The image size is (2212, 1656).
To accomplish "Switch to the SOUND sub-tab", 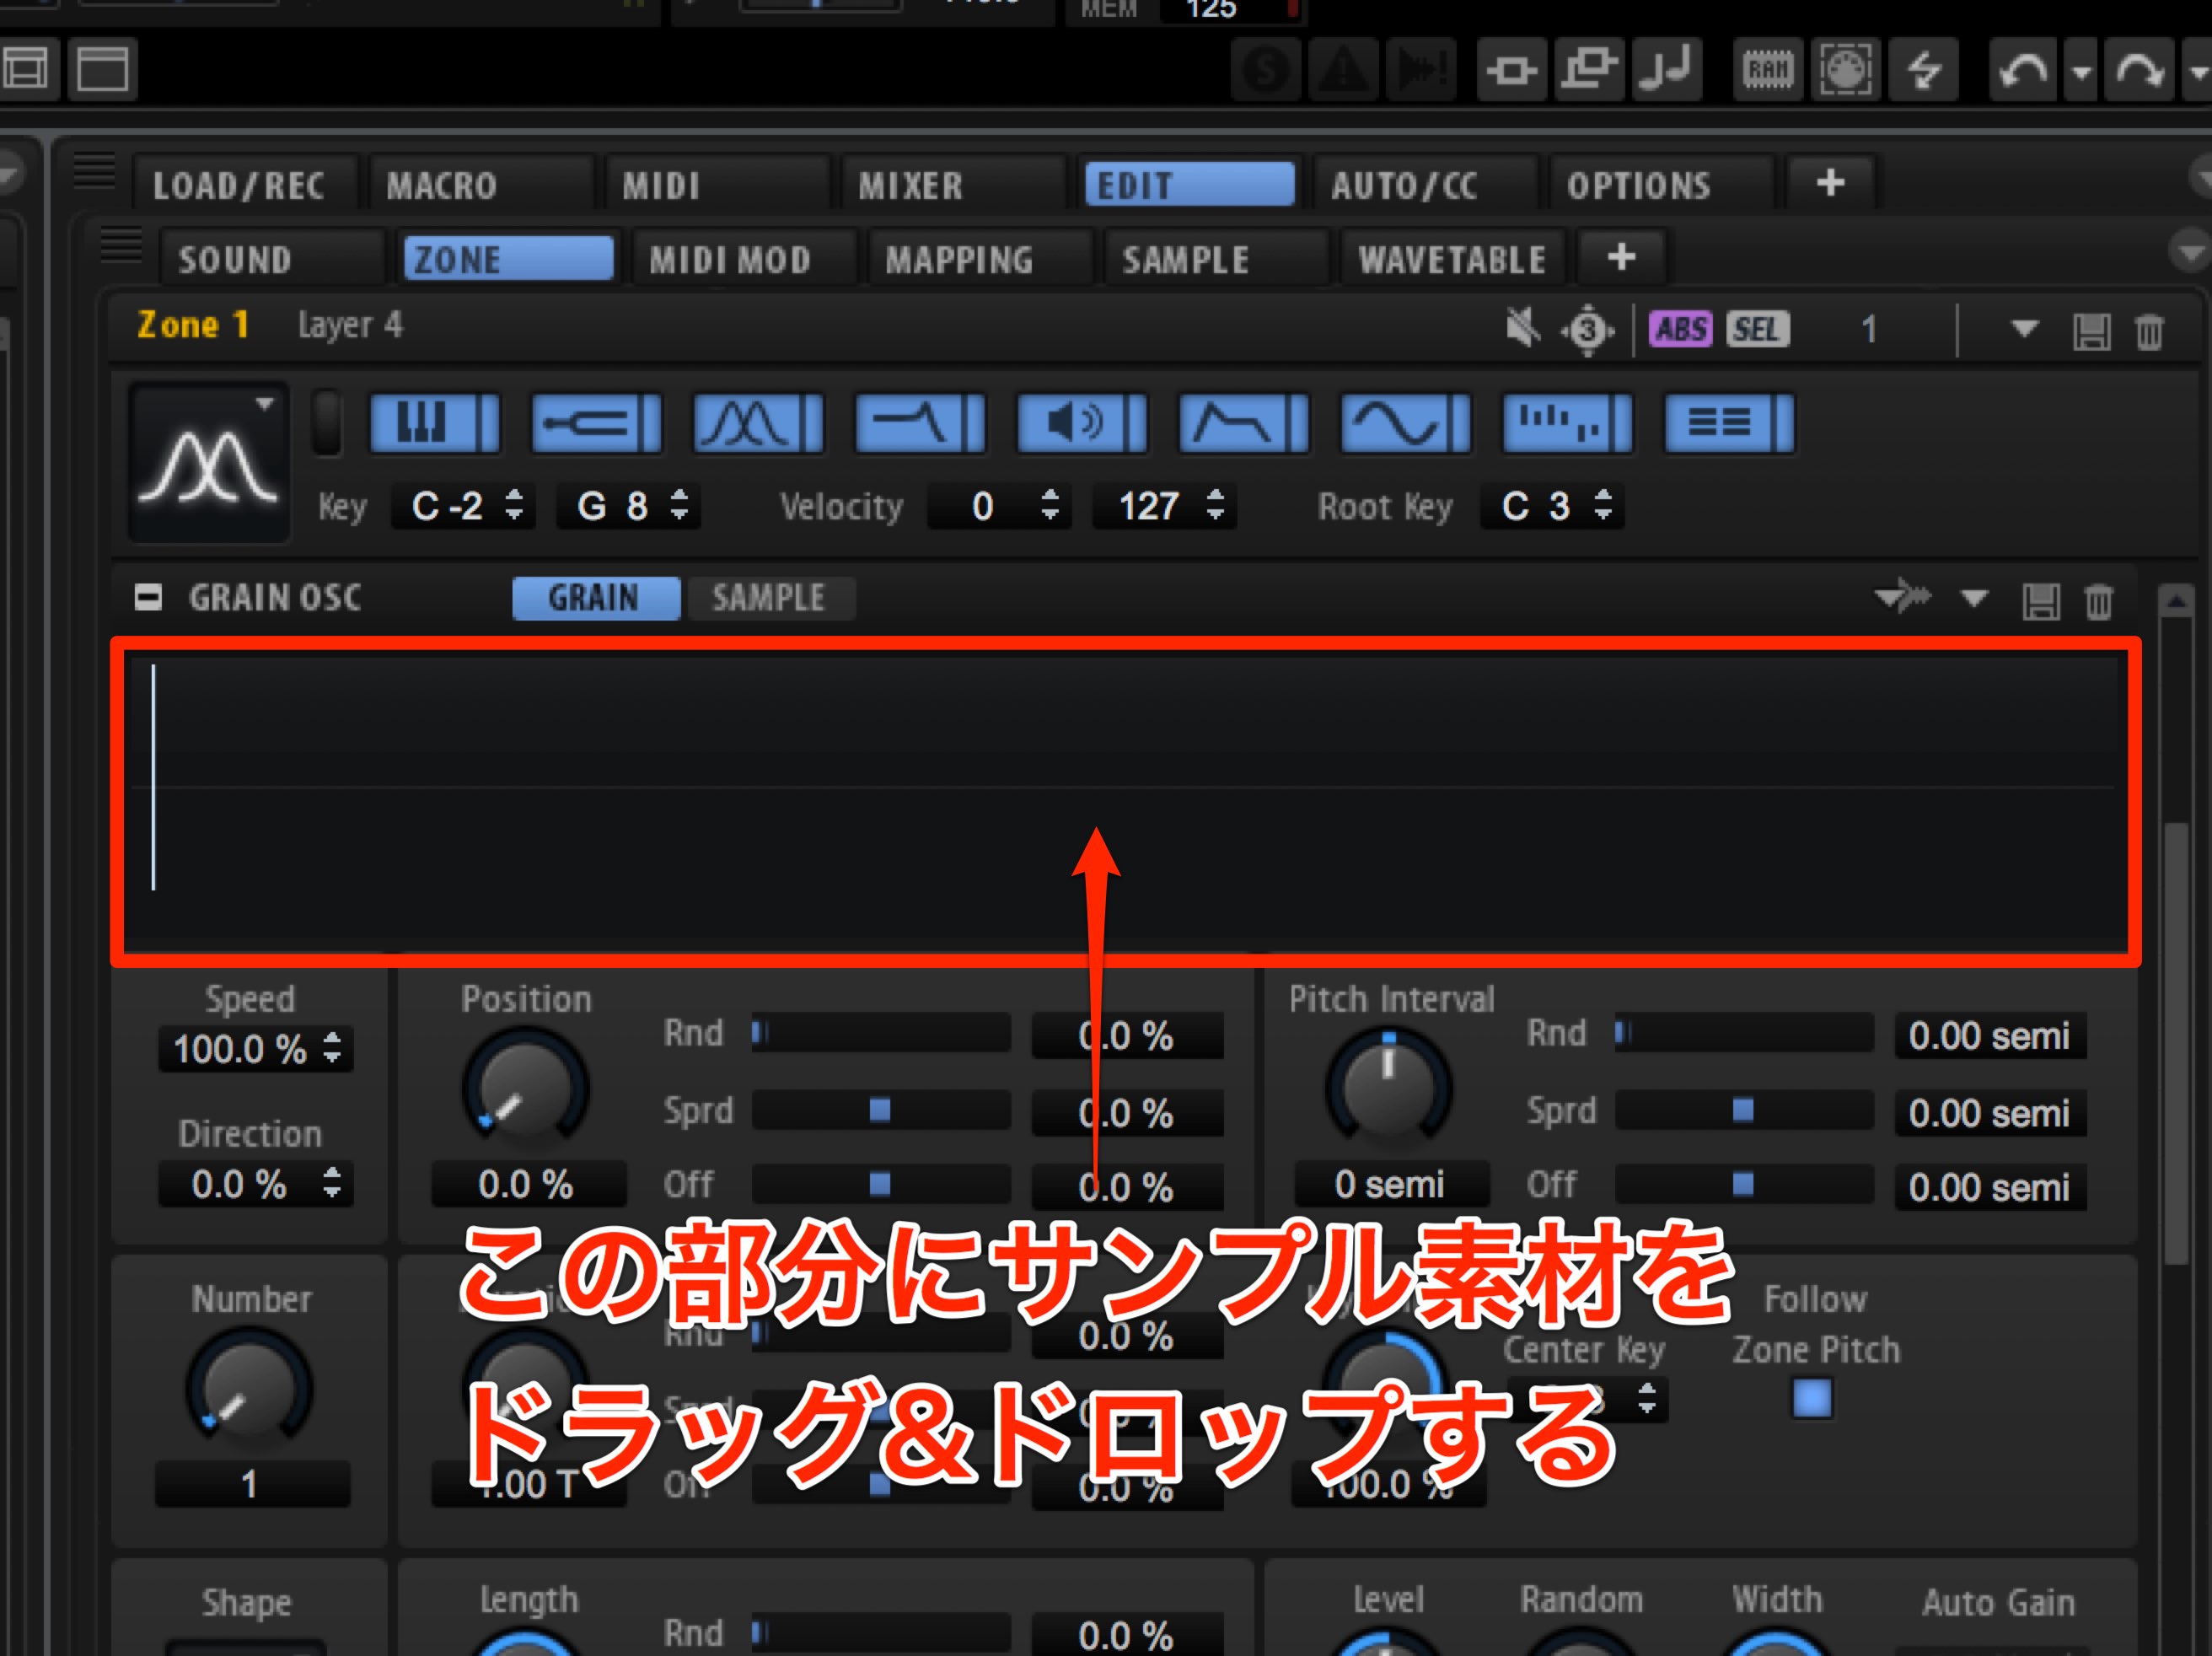I will (272, 259).
